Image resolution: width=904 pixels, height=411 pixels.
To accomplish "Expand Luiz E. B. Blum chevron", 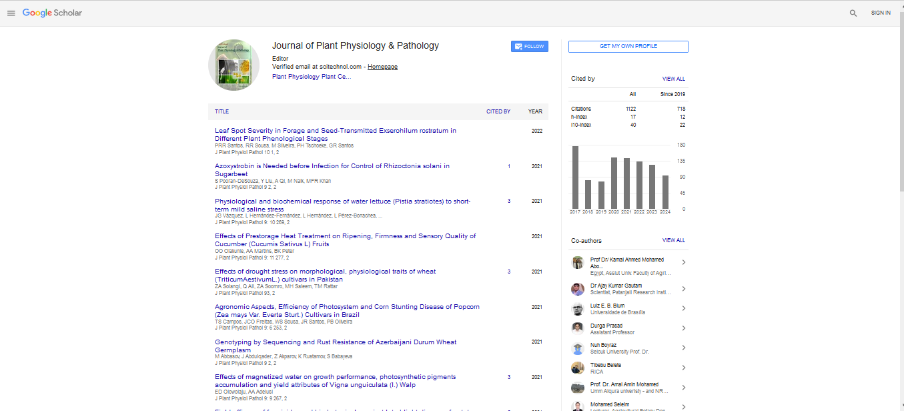I will click(x=683, y=309).
